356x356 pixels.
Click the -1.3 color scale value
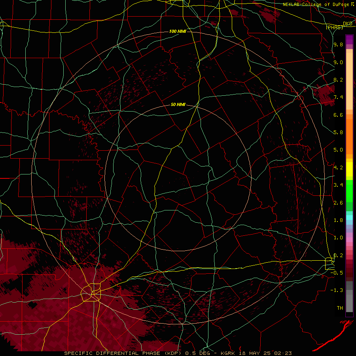[x=337, y=290]
